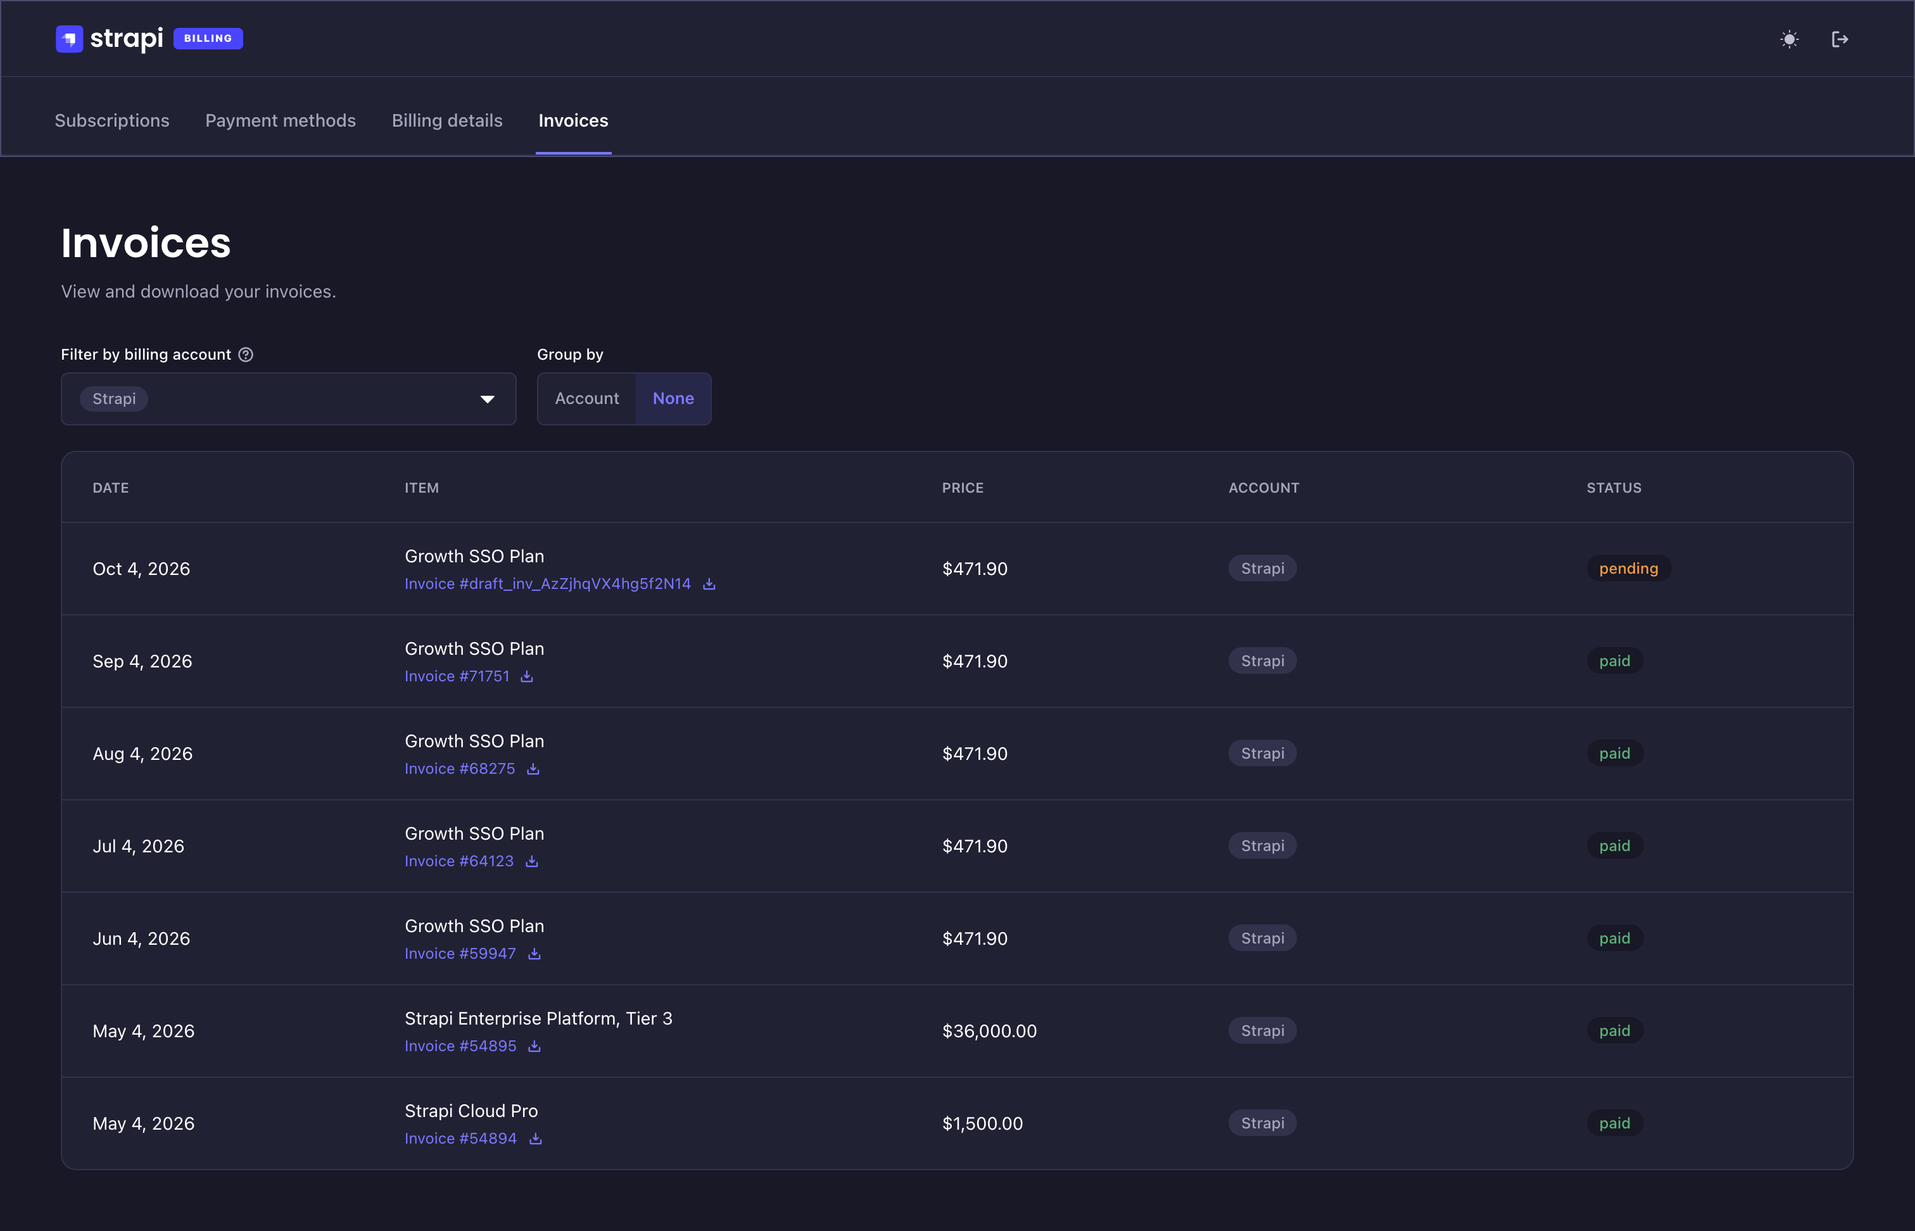Click the Strapi account badge for Oct 4, 2026
Screen dimensions: 1915x1231
(1262, 569)
